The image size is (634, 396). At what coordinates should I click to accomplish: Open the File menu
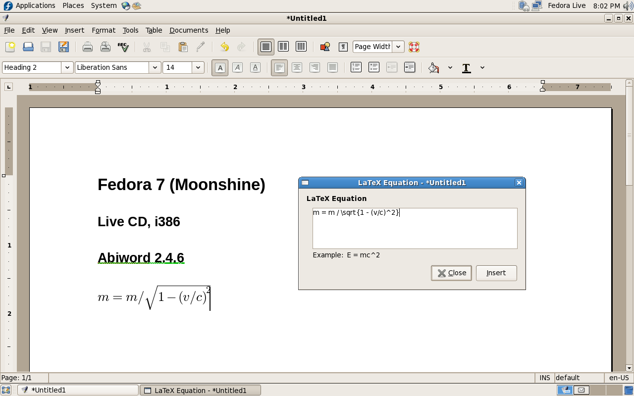click(x=9, y=30)
